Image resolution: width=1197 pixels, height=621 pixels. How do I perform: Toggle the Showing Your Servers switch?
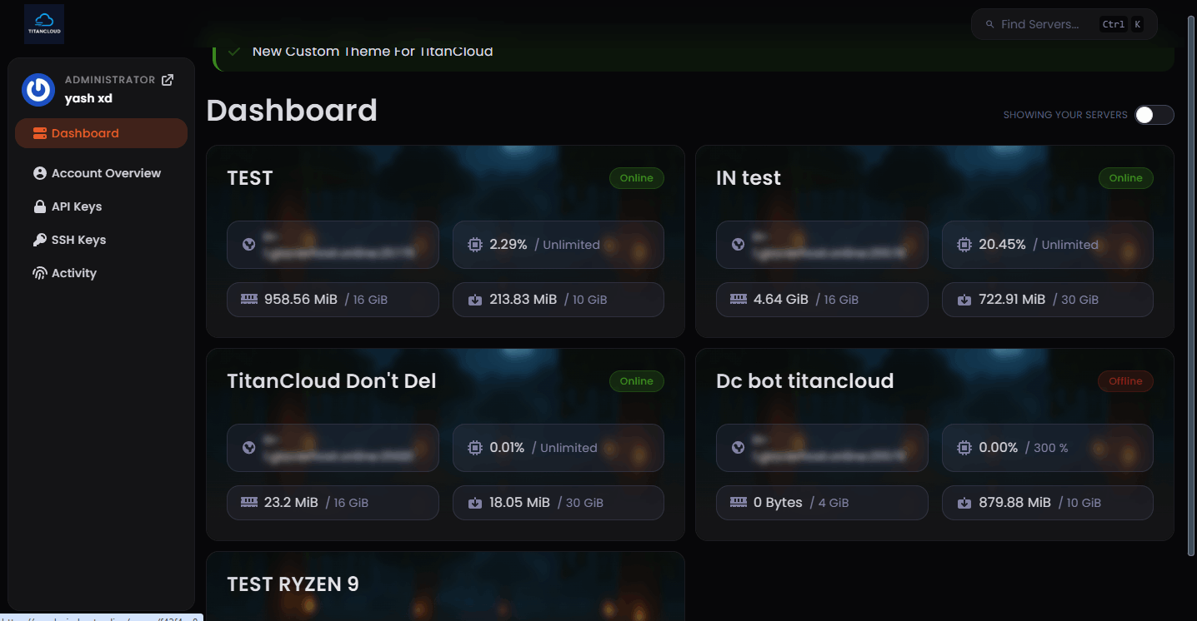(1154, 115)
